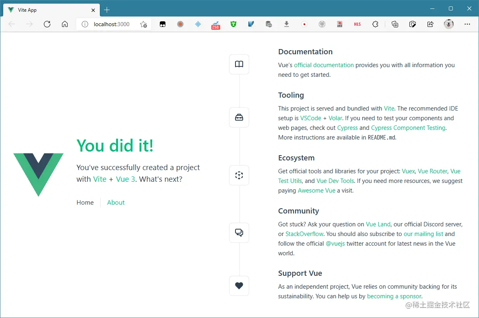Go to browser home page
The image size is (479, 318).
[x=65, y=24]
